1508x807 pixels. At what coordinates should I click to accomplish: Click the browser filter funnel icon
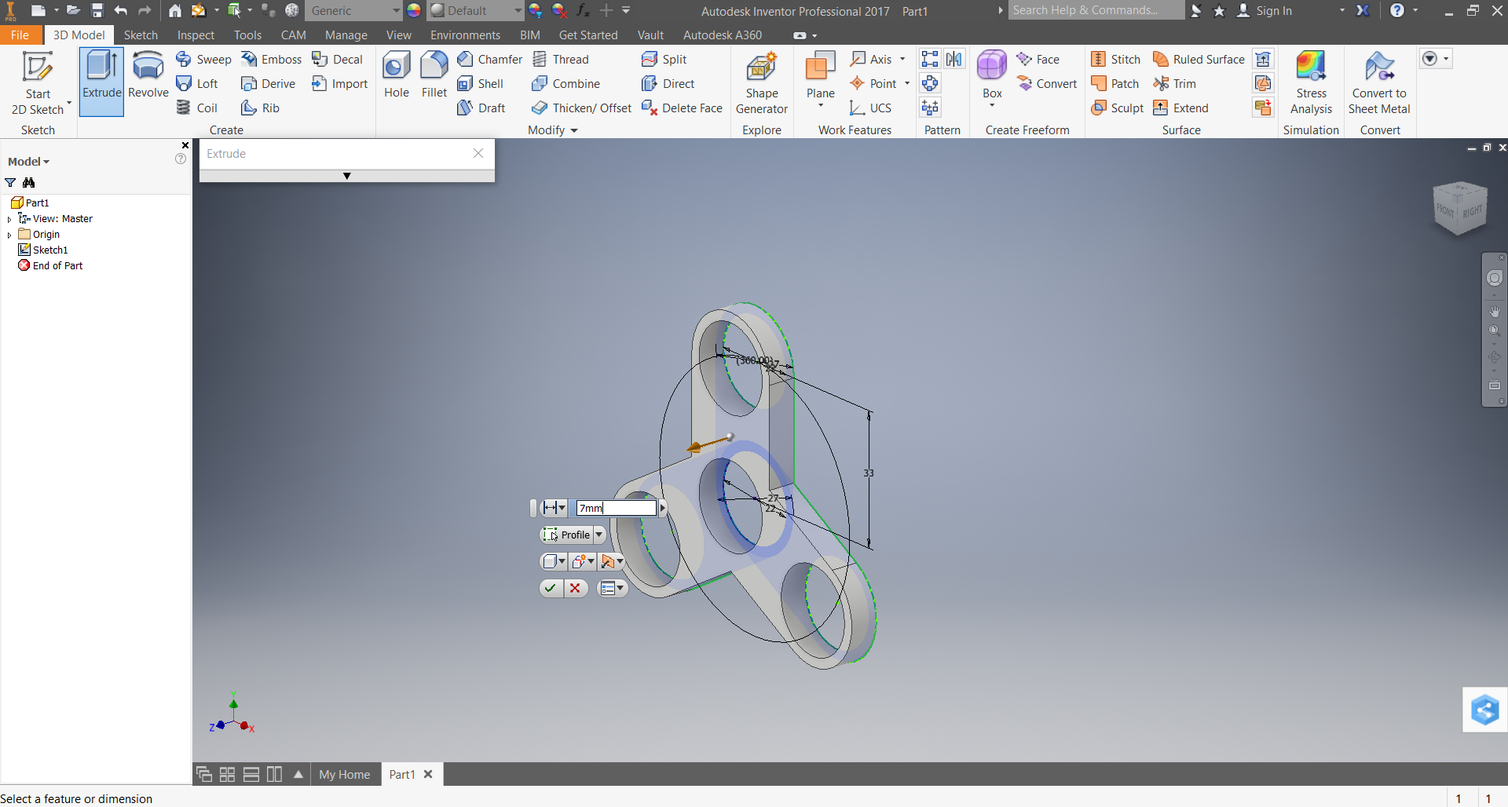10,183
